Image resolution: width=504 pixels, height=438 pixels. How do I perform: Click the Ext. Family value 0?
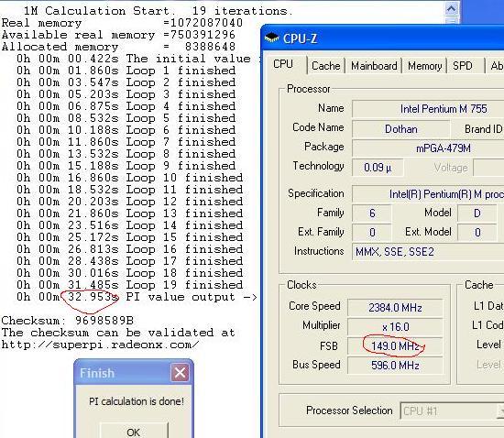click(x=372, y=233)
